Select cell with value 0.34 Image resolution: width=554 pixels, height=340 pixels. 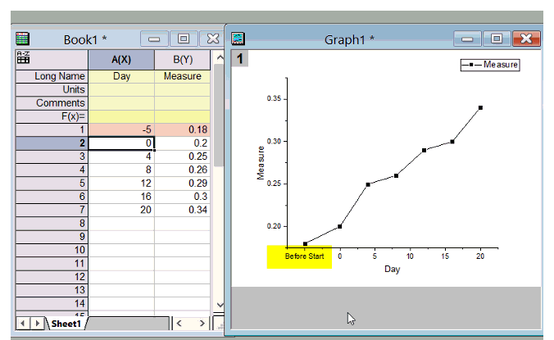182,210
